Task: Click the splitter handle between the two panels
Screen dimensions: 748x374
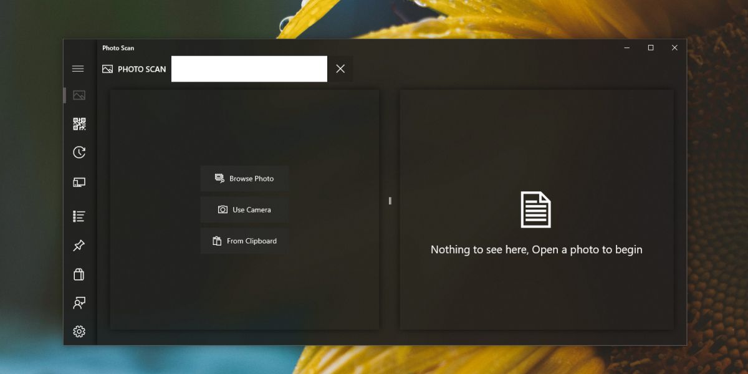Action: (390, 201)
